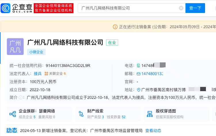The width and height of the screenshot is (216, 136).
Task: Open the 关联企业 6 related companies badge
Action: (55, 74)
